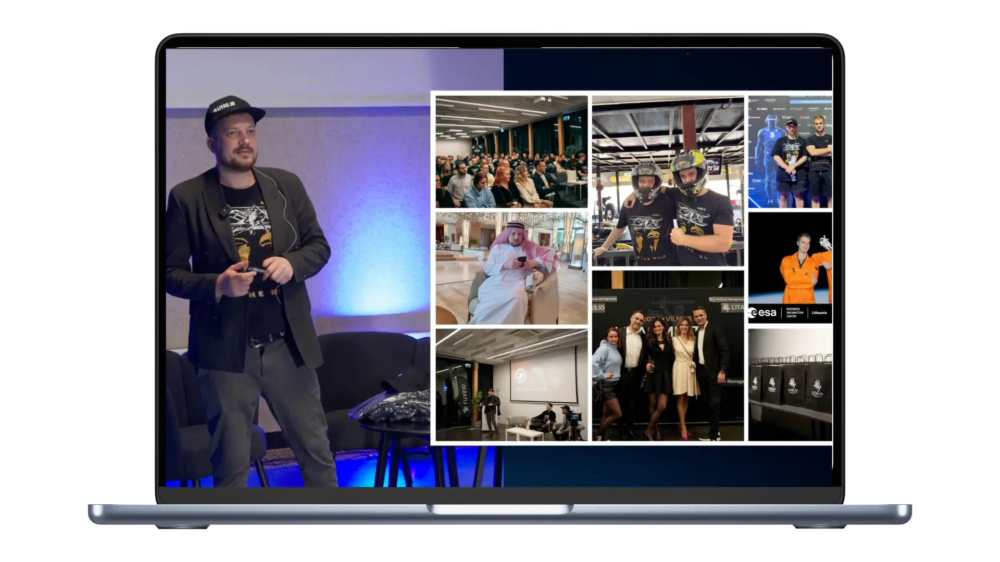
Task: Open the seated audience photo thumbnail
Action: 511,151
